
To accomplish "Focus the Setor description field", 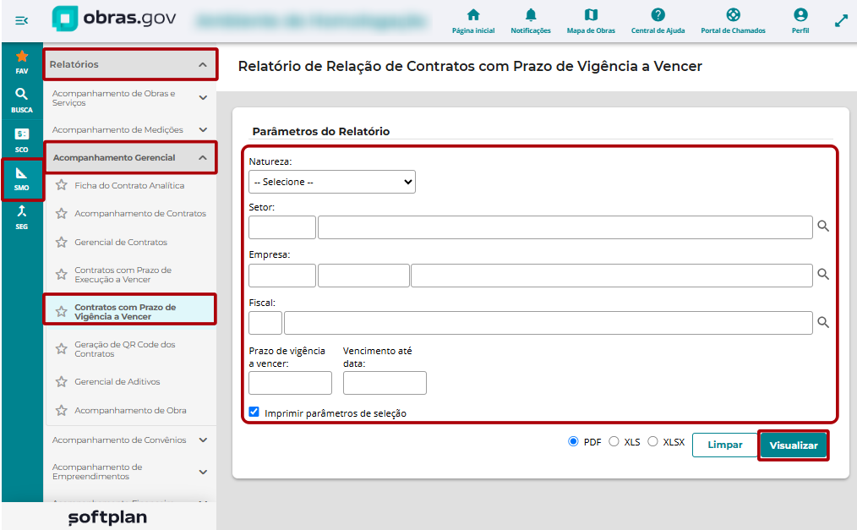I will [x=565, y=227].
